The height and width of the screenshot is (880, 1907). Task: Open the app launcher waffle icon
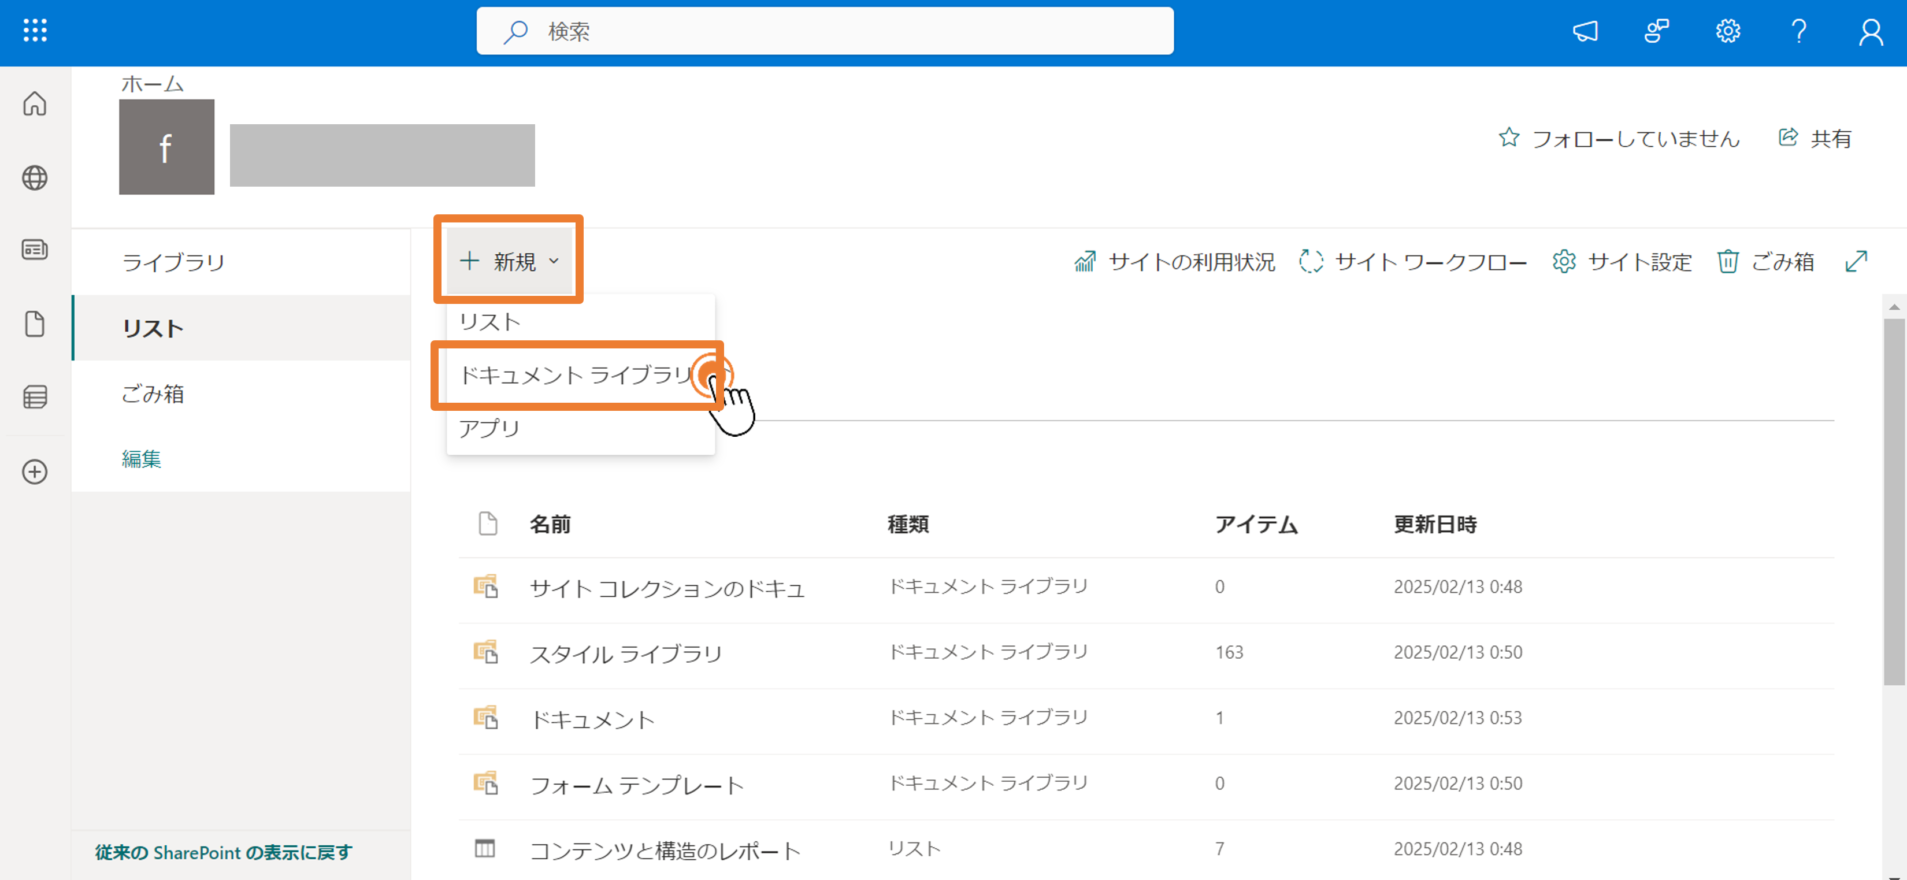pos(35,31)
